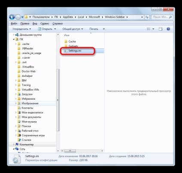Click the refresh button beside address bar
This screenshot has width=182, height=173.
(x=147, y=17)
